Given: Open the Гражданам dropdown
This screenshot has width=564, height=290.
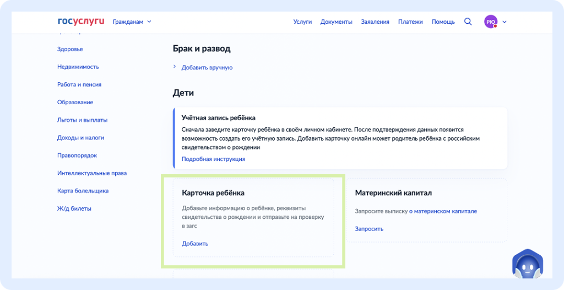Looking at the screenshot, I should tap(132, 22).
